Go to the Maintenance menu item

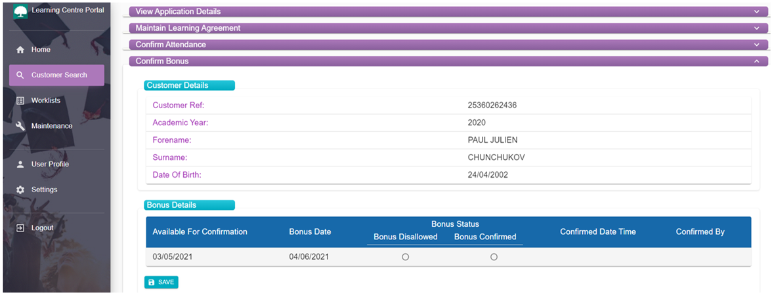(56, 126)
